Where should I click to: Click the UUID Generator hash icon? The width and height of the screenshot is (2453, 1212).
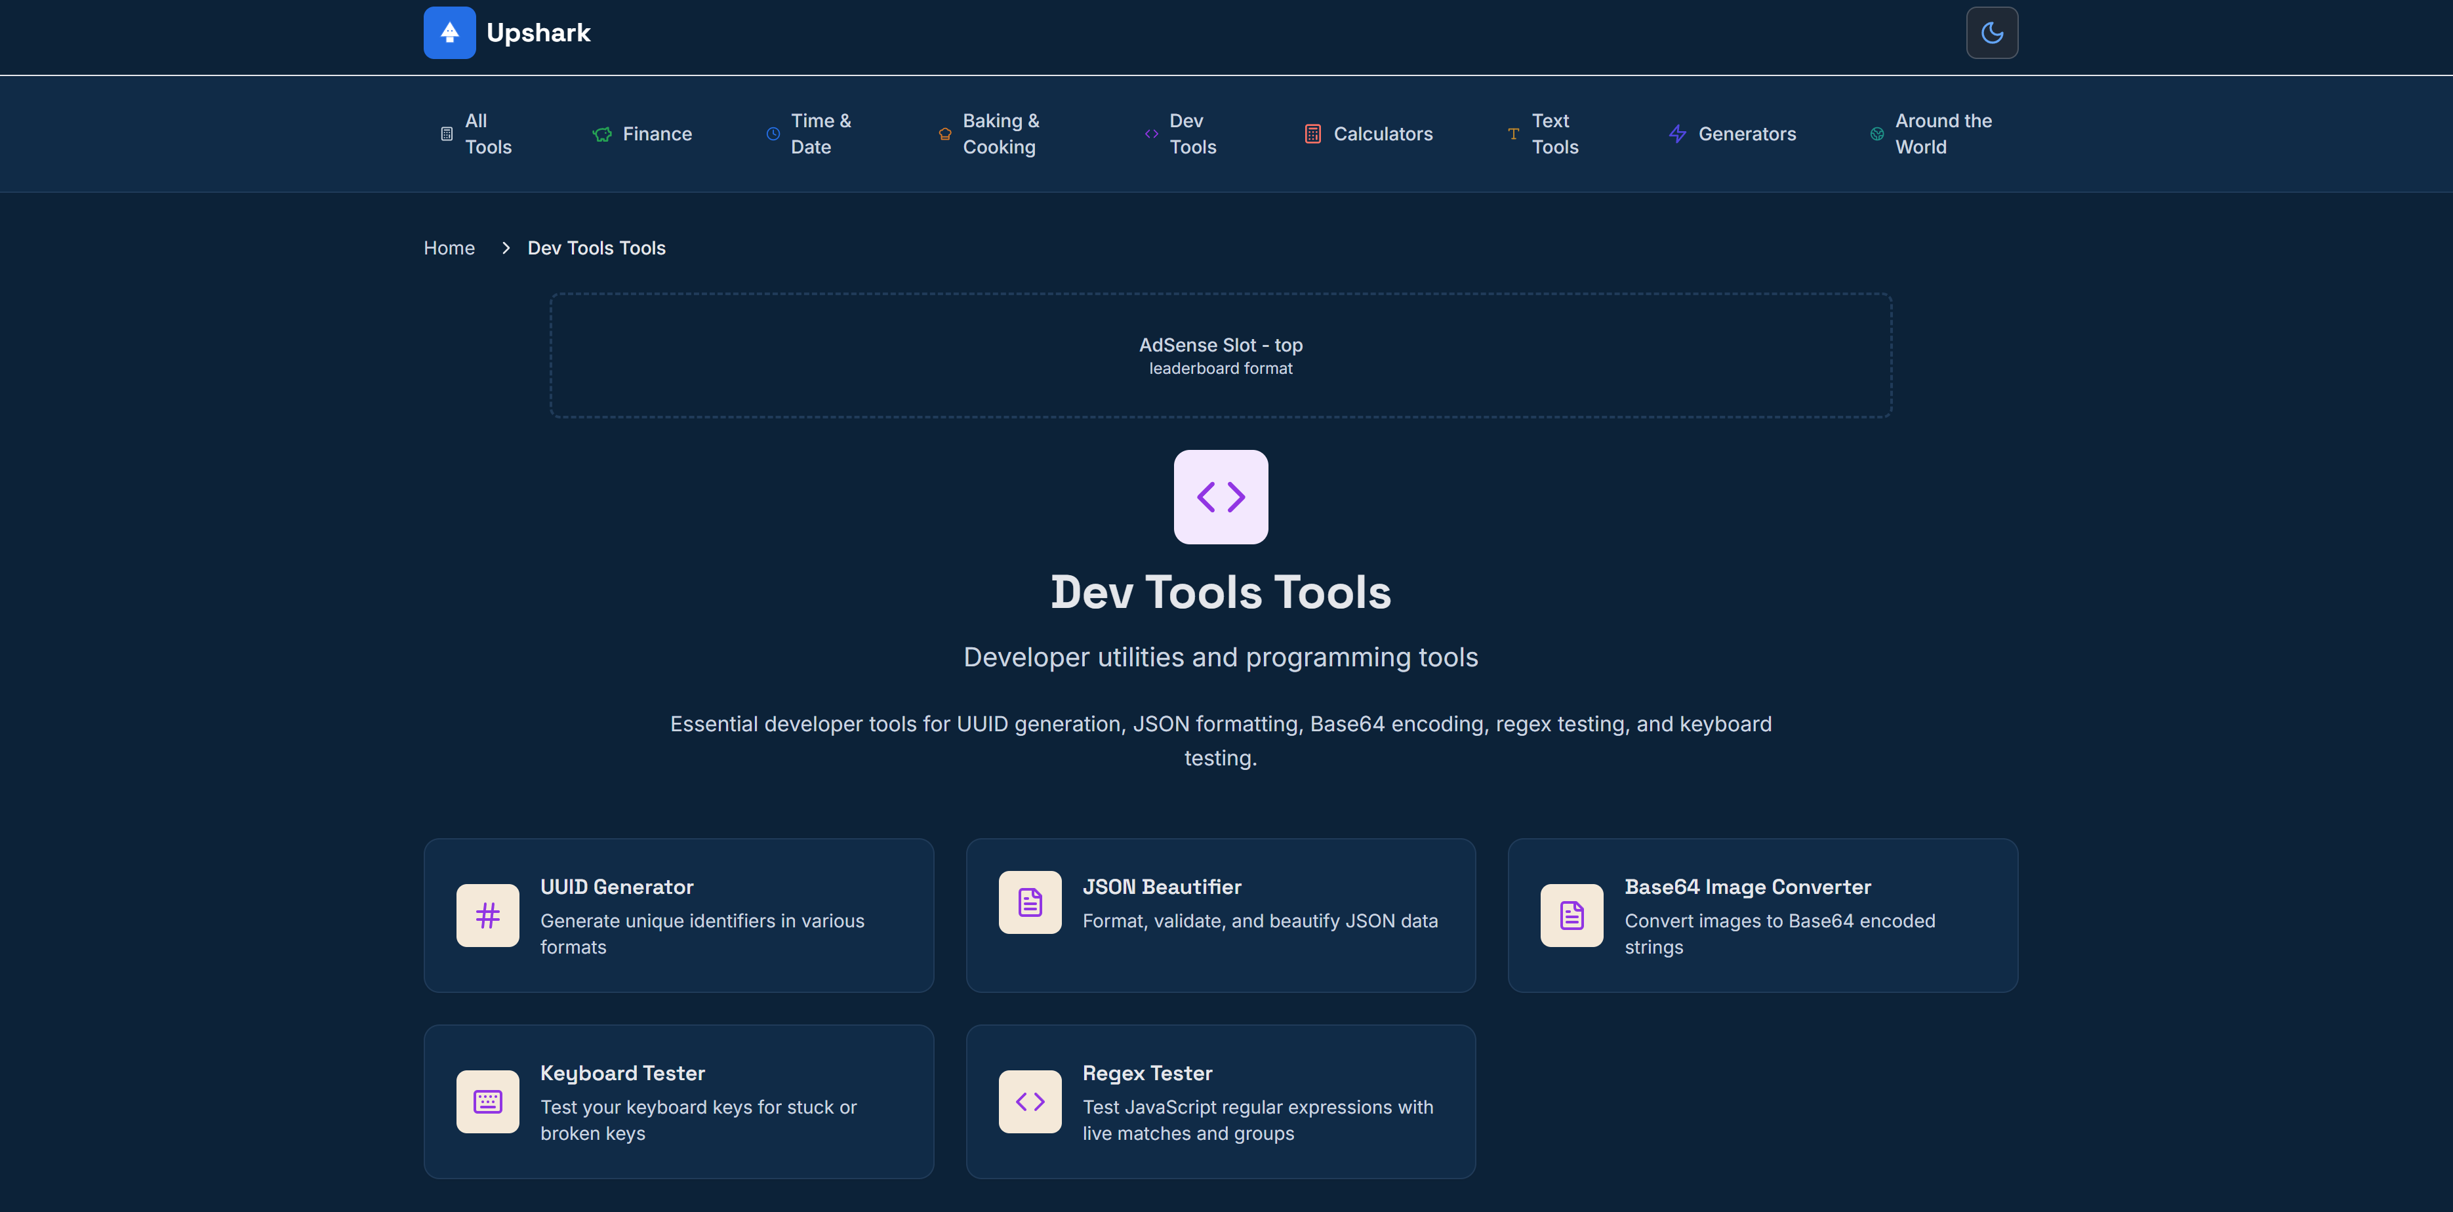tap(487, 915)
